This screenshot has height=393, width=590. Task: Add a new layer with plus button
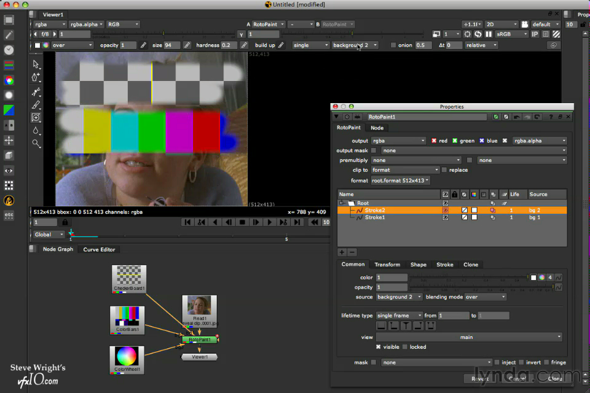[x=342, y=252]
